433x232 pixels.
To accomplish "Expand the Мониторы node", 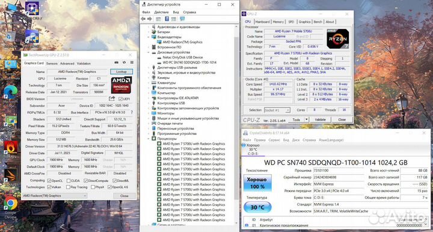I will [149, 113].
